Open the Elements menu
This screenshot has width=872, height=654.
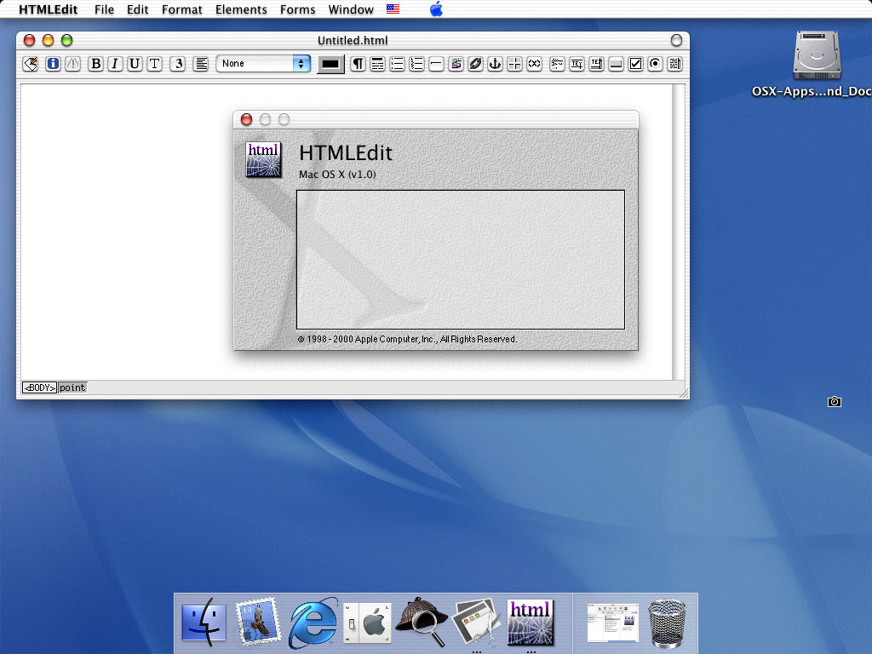(x=241, y=9)
